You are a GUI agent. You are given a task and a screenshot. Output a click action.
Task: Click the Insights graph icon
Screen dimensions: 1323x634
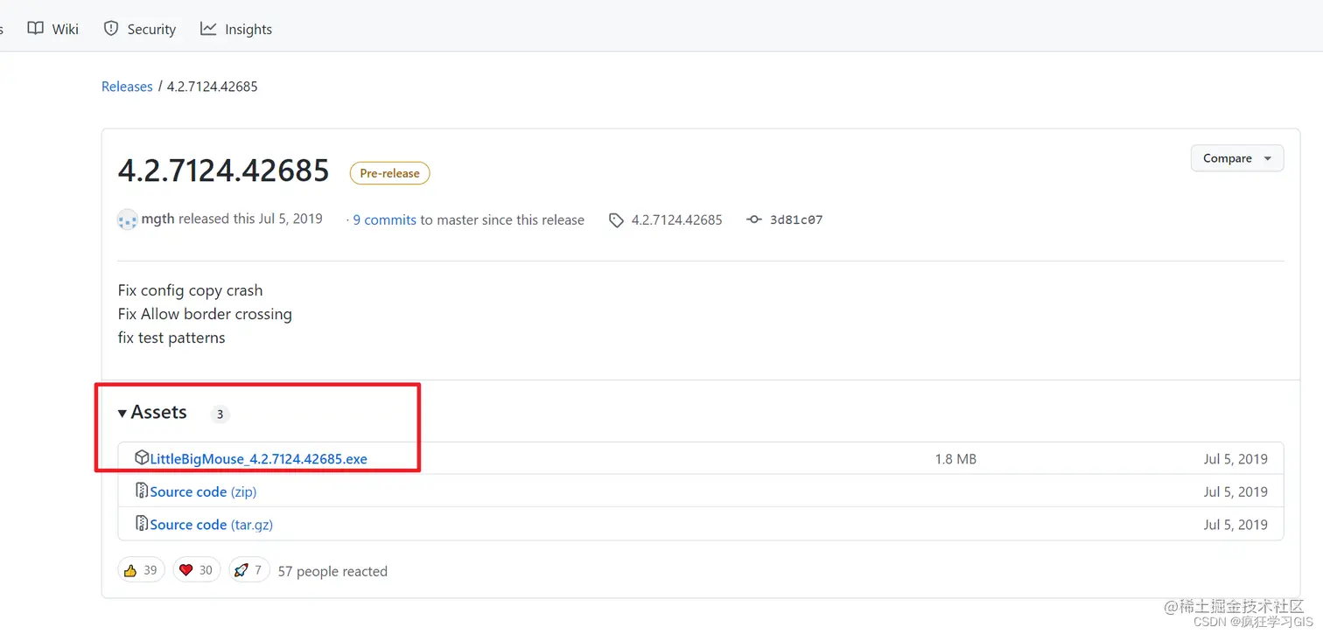point(208,29)
